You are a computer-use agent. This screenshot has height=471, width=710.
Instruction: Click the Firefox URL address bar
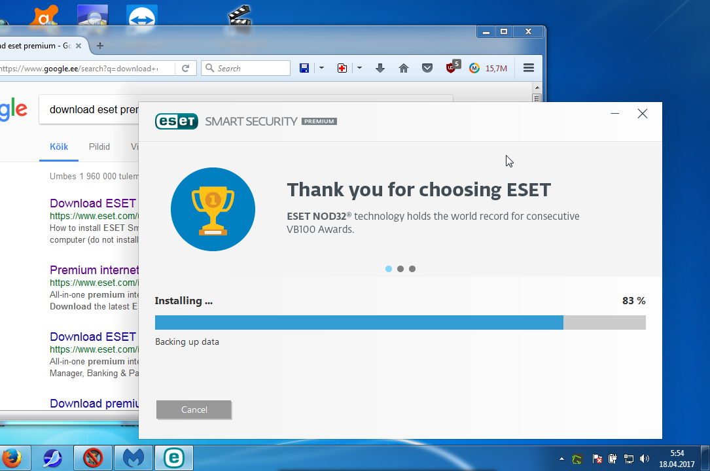pos(86,68)
